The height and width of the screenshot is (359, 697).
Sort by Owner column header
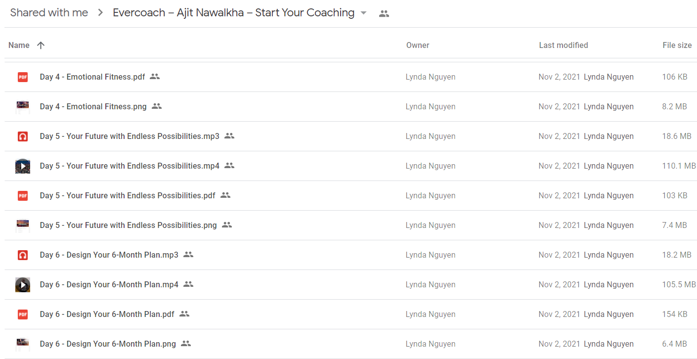pos(418,45)
